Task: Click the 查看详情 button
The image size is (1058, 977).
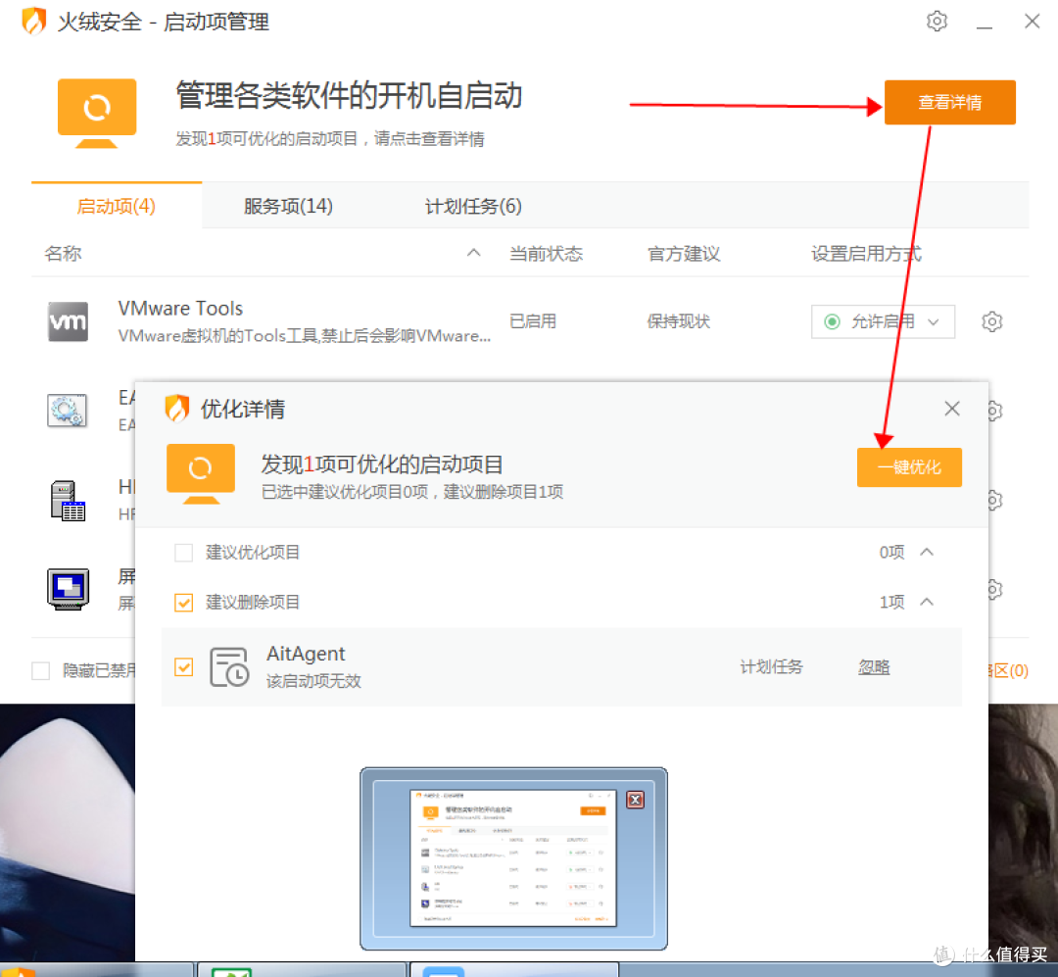Action: [949, 102]
